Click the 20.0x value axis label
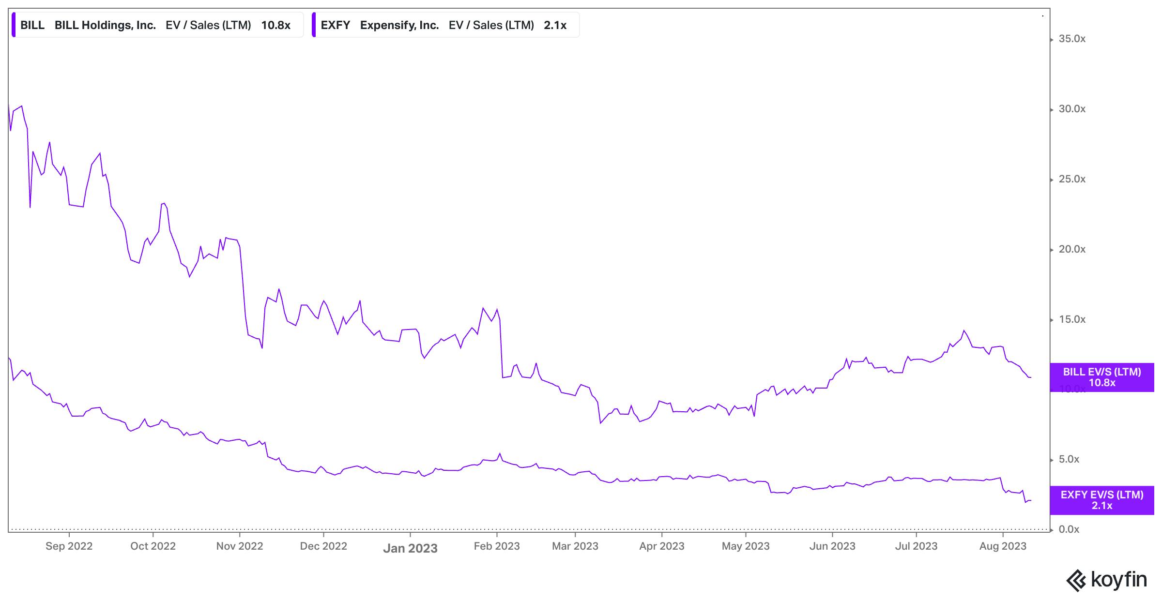The height and width of the screenshot is (600, 1162). coord(1071,249)
